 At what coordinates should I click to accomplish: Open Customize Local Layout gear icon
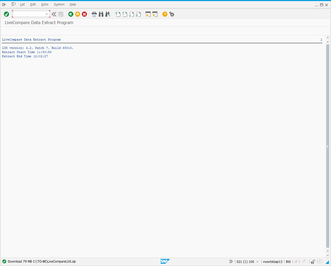(x=172, y=14)
